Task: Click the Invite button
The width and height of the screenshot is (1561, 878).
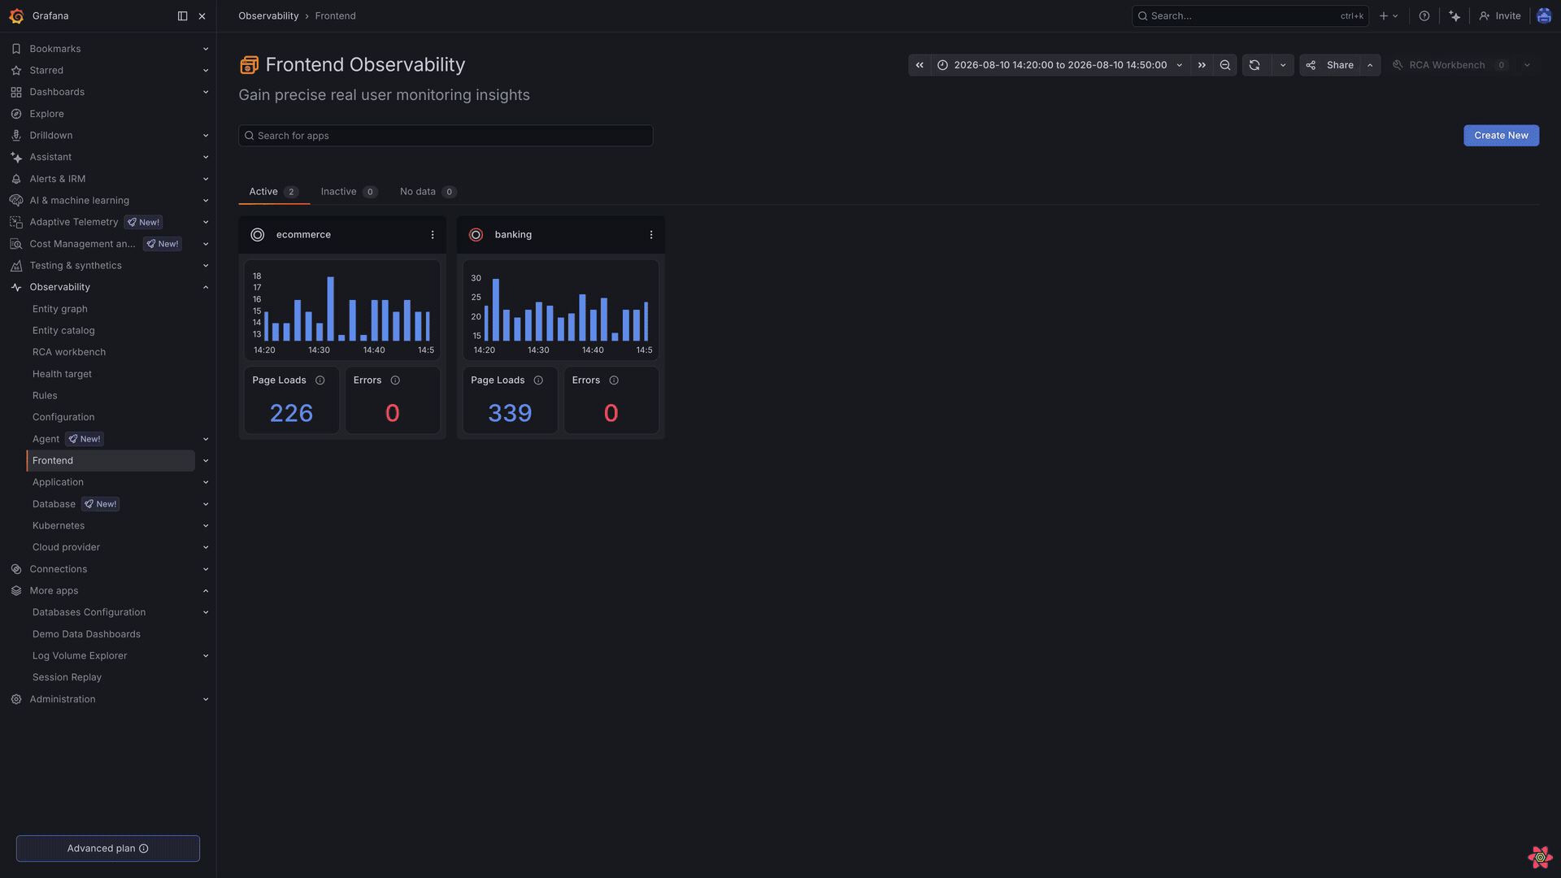Action: [x=1500, y=16]
